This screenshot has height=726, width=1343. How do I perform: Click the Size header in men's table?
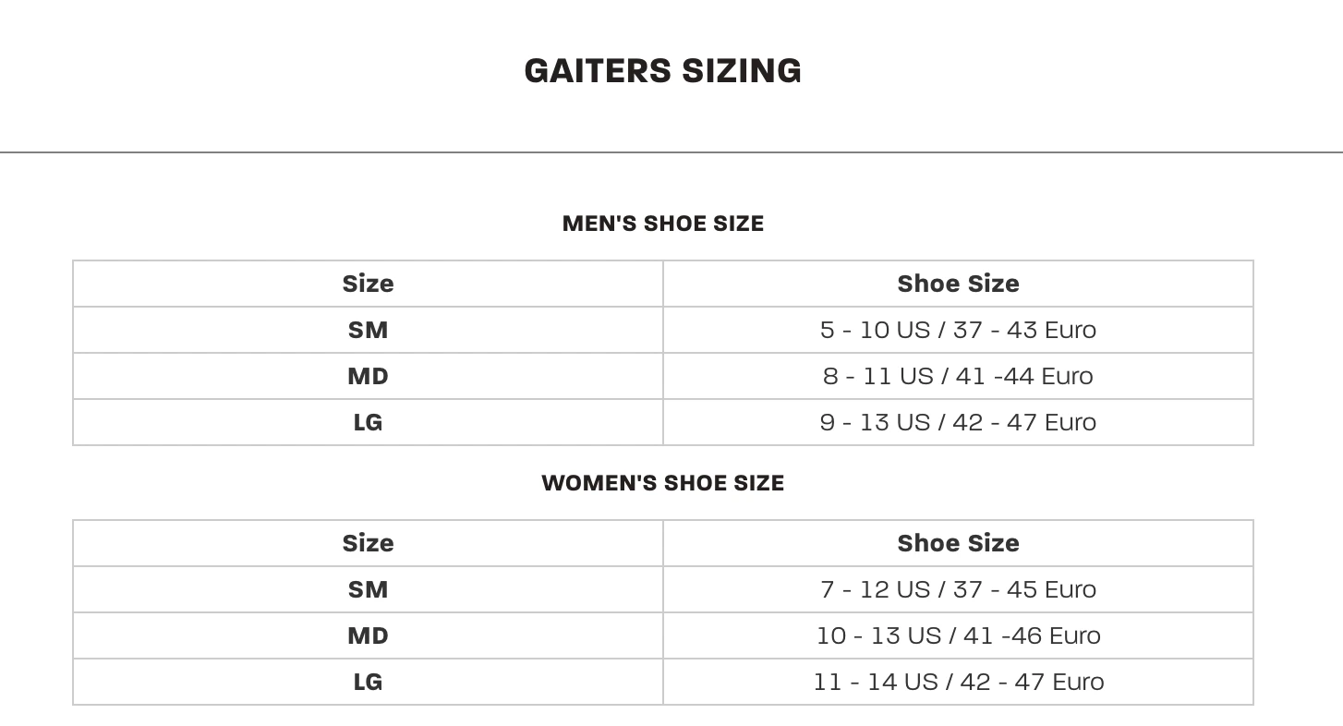[x=368, y=284]
